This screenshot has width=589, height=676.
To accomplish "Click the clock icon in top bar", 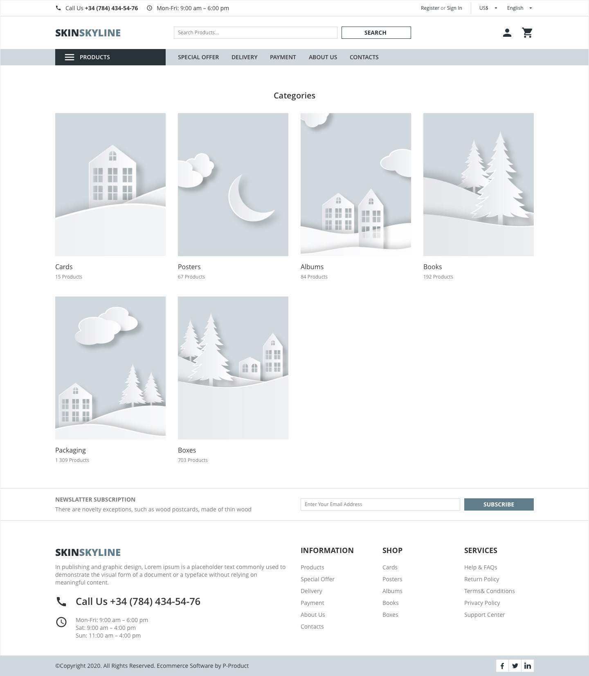I will point(149,8).
